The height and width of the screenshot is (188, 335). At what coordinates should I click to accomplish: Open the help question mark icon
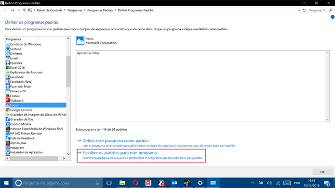click(333, 17)
